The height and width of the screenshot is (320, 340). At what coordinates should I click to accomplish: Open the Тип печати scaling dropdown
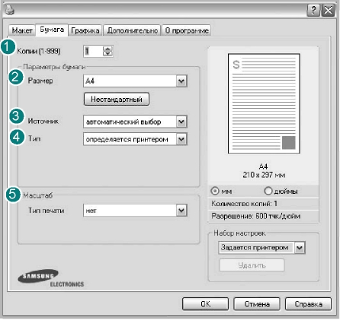click(x=181, y=211)
